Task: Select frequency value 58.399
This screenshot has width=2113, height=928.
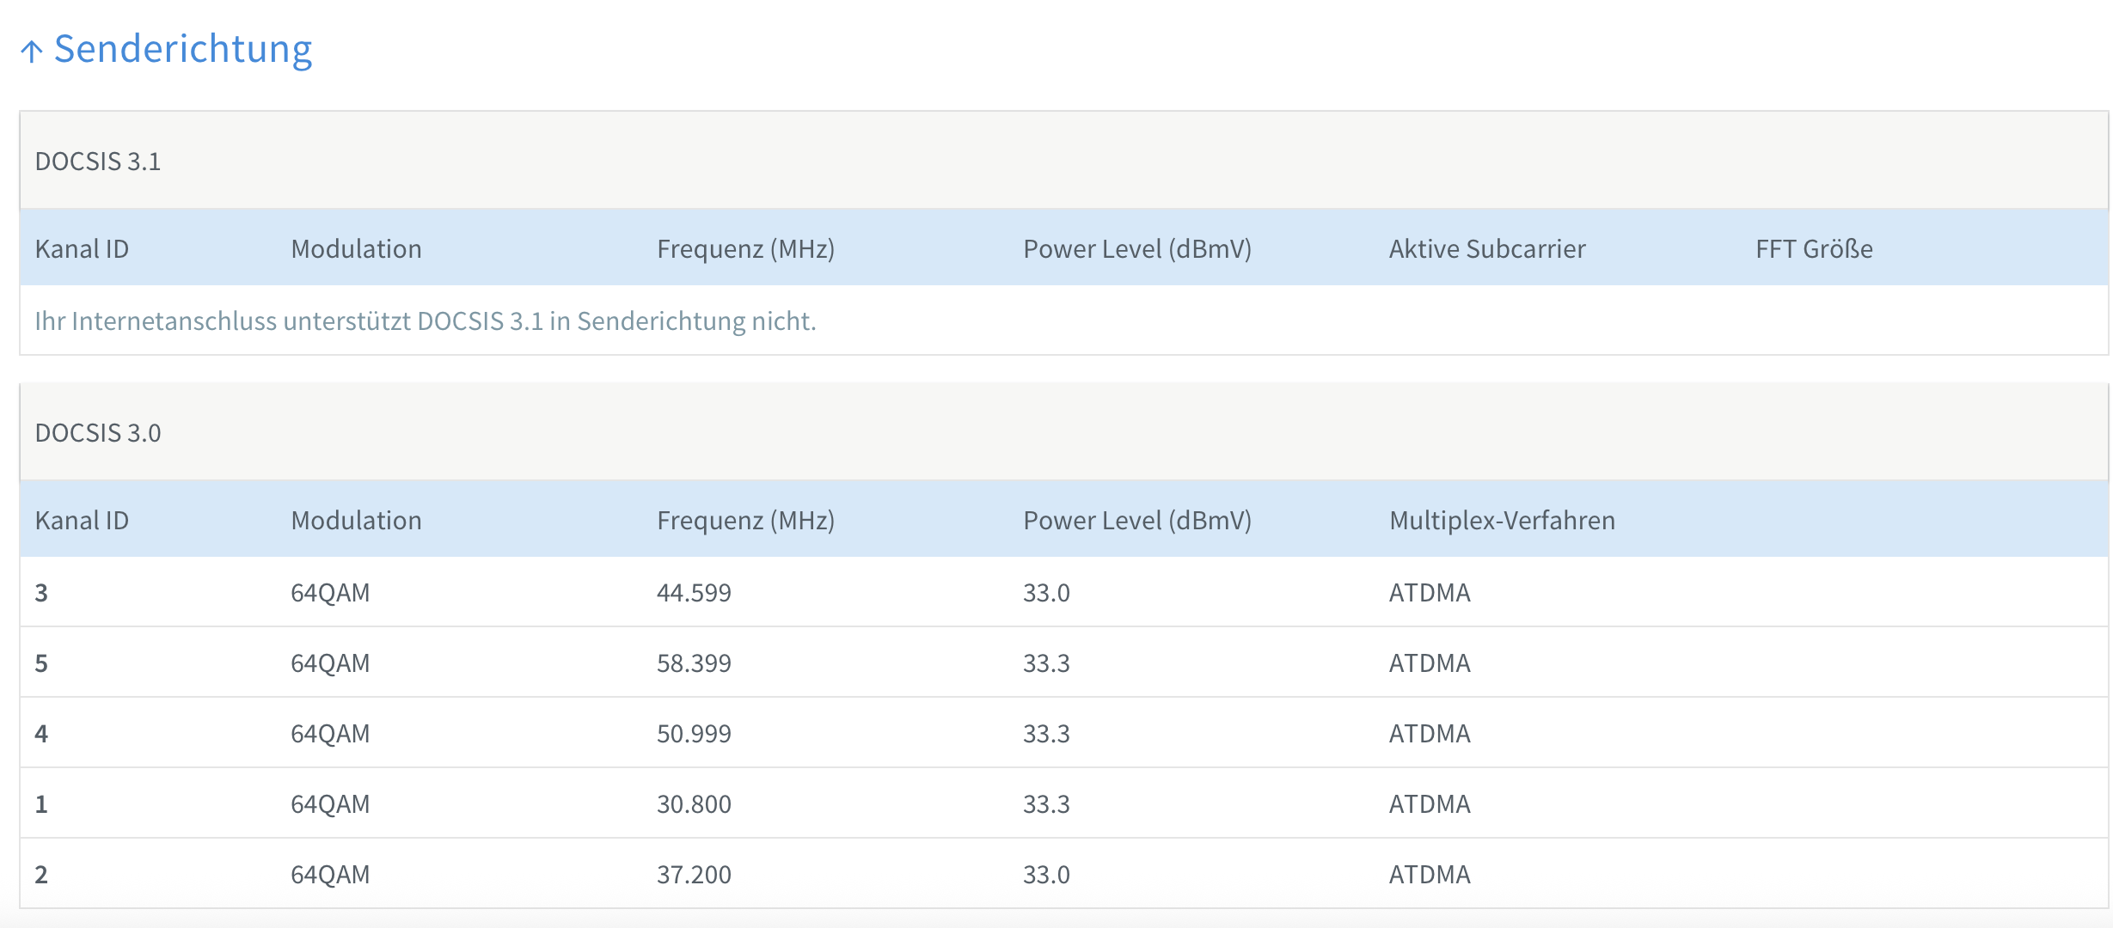Action: tap(694, 663)
